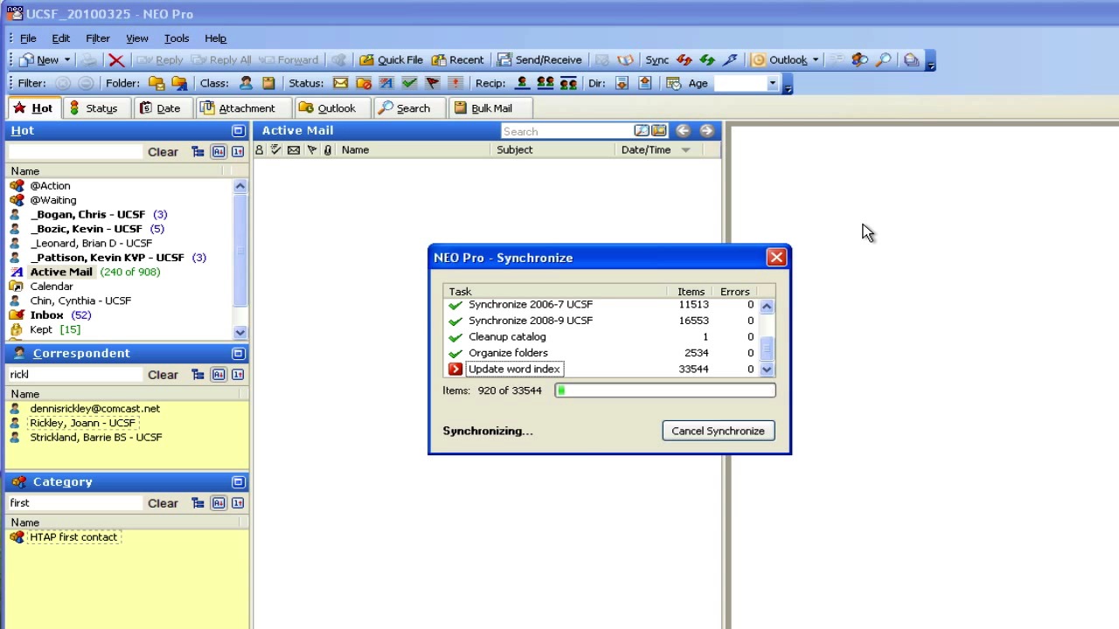Click Cancel Synchronize button
Image resolution: width=1119 pixels, height=629 pixels.
click(718, 431)
